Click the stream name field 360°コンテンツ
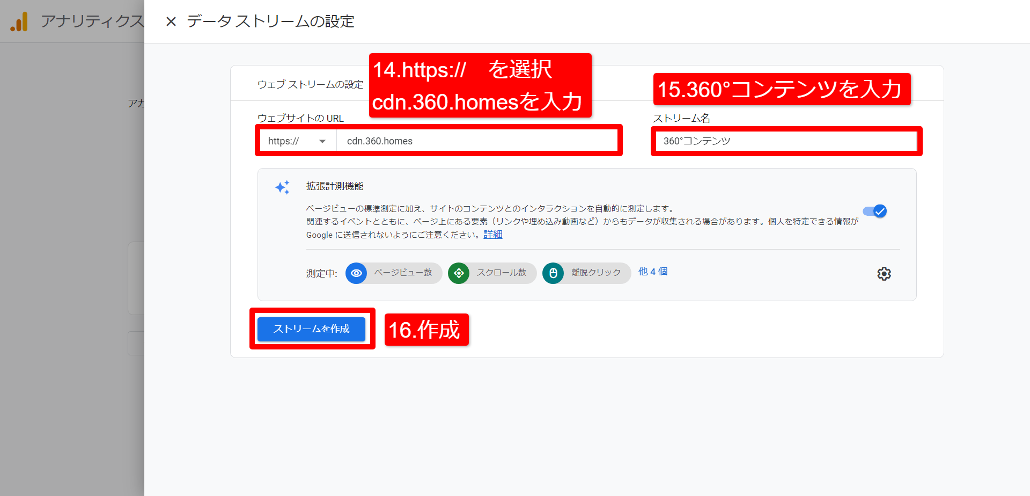 [x=786, y=141]
